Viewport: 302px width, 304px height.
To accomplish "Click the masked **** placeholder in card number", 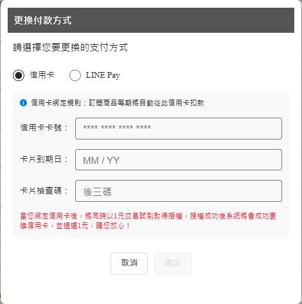I will tap(117, 128).
